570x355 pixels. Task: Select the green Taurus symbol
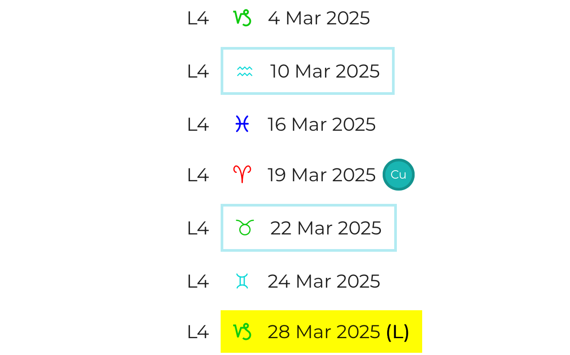coord(245,228)
